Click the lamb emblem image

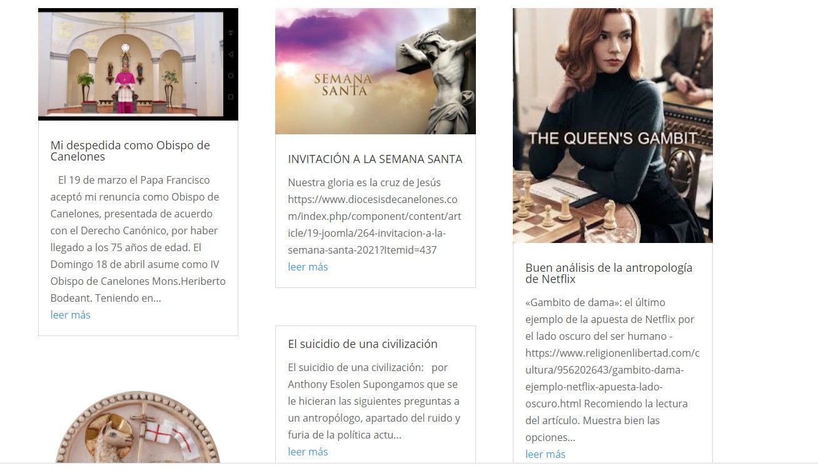click(x=138, y=427)
